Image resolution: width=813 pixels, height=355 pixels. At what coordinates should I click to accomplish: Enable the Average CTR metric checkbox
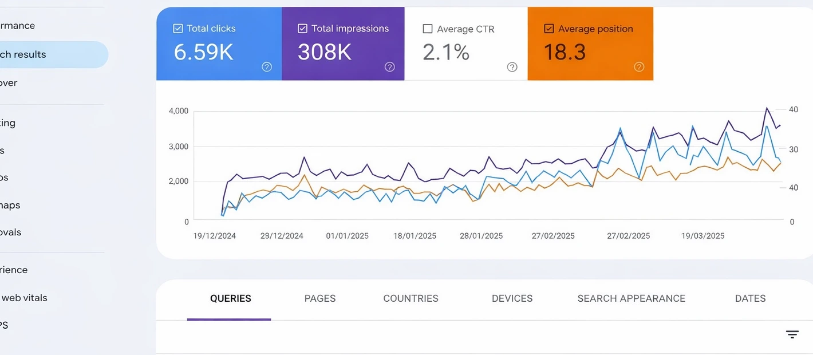pos(426,28)
